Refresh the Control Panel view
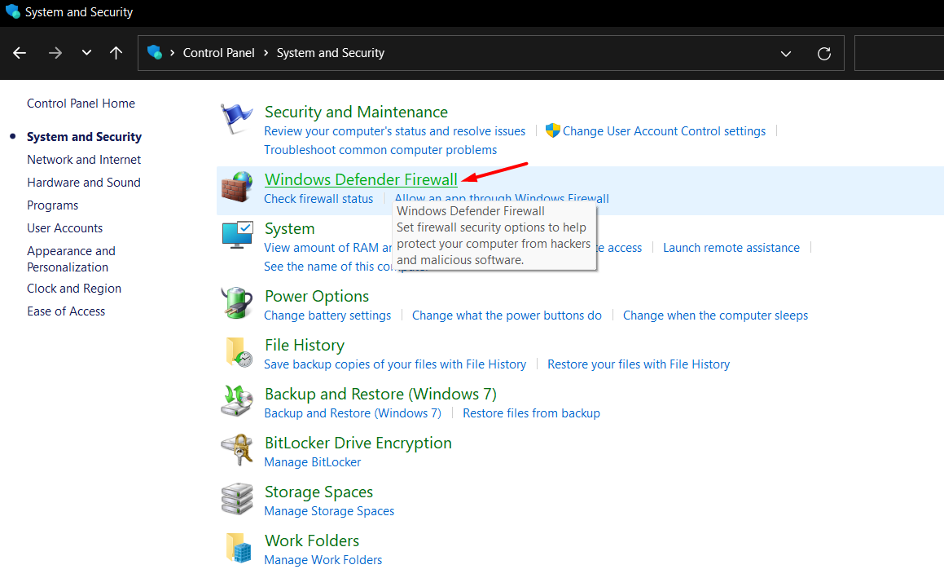This screenshot has width=944, height=578. point(824,54)
